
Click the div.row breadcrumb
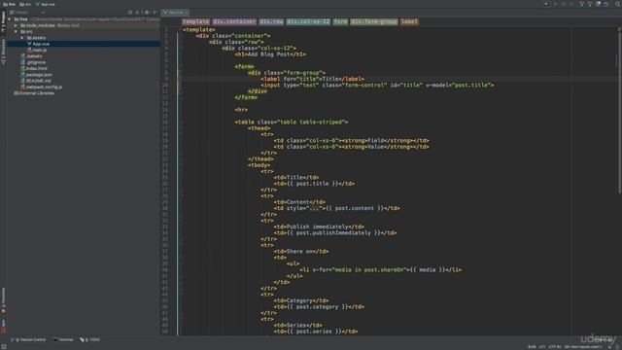271,21
